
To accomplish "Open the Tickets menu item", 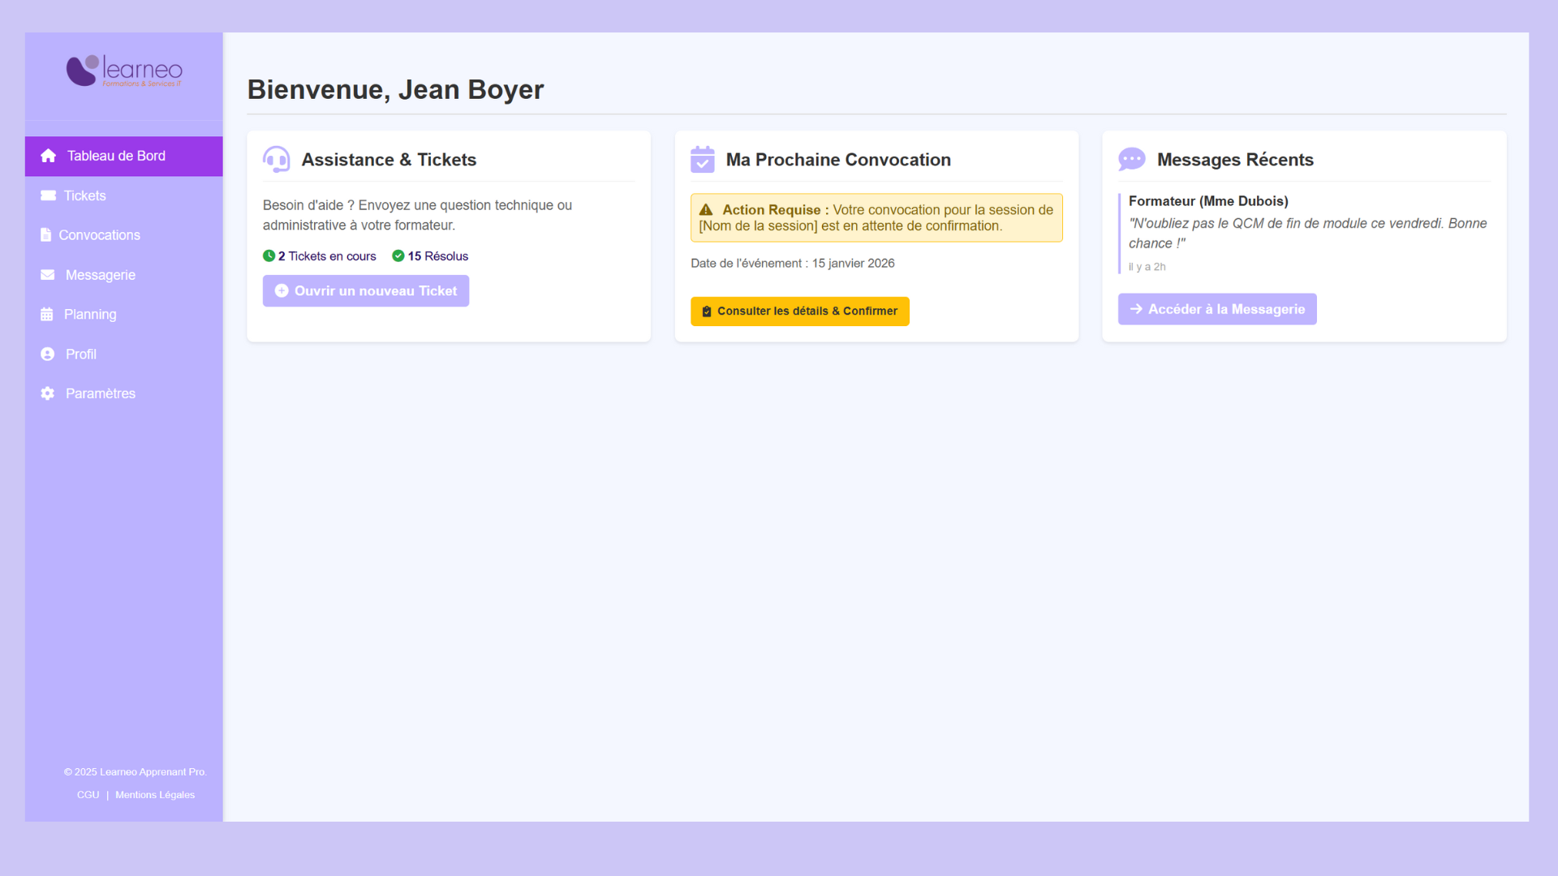I will 85,195.
